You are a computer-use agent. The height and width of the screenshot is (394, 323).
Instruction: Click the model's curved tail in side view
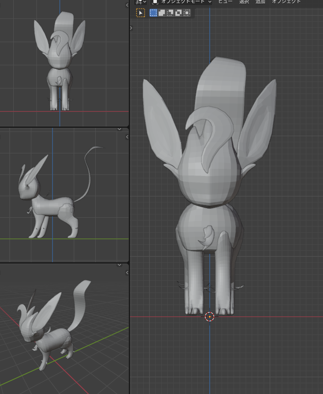coord(90,172)
